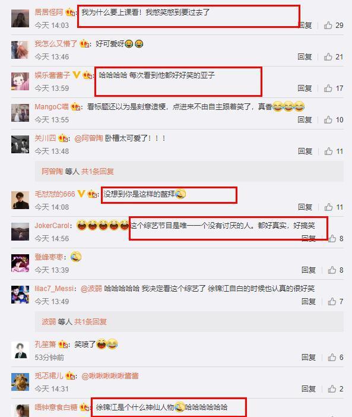Like 毛怼怼的666's comment
352x417 pixels.
tap(328, 207)
